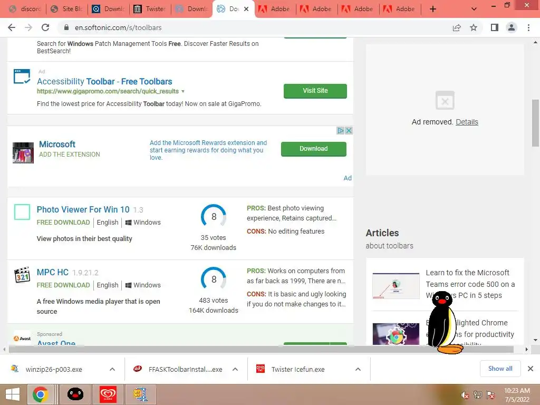Click the network tray icon
Image resolution: width=540 pixels, height=405 pixels.
click(478, 394)
